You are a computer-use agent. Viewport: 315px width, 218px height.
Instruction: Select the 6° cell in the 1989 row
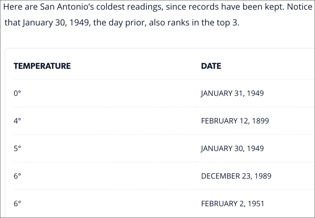(x=17, y=176)
